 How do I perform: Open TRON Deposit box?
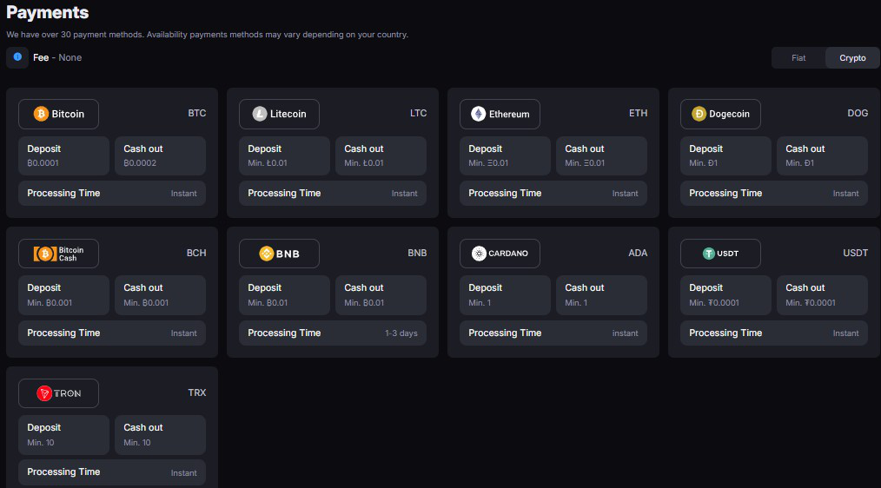tap(63, 435)
